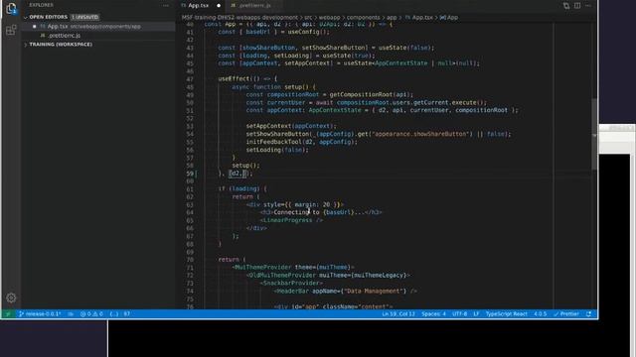The width and height of the screenshot is (636, 357).
Task: Click 'setLoading(false);' on line 56
Action: (x=277, y=150)
